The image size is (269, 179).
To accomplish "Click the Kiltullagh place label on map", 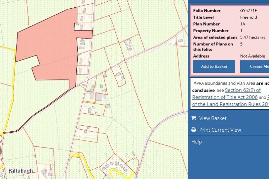I will (x=21, y=171).
